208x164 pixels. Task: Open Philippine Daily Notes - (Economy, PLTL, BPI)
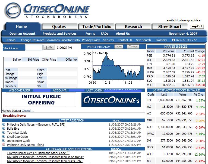pos(36,124)
